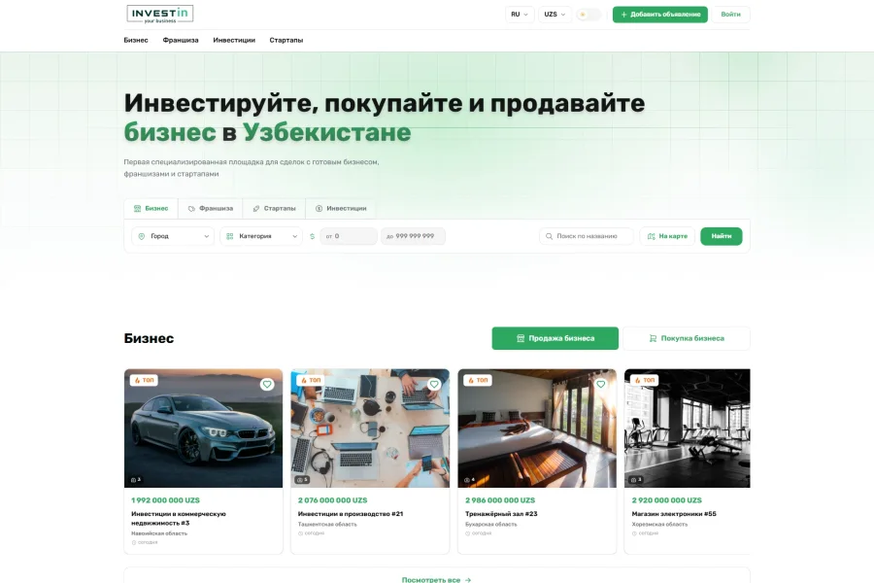Viewport: 874px width, 583px height.
Task: Click the Войти button
Action: tap(730, 15)
